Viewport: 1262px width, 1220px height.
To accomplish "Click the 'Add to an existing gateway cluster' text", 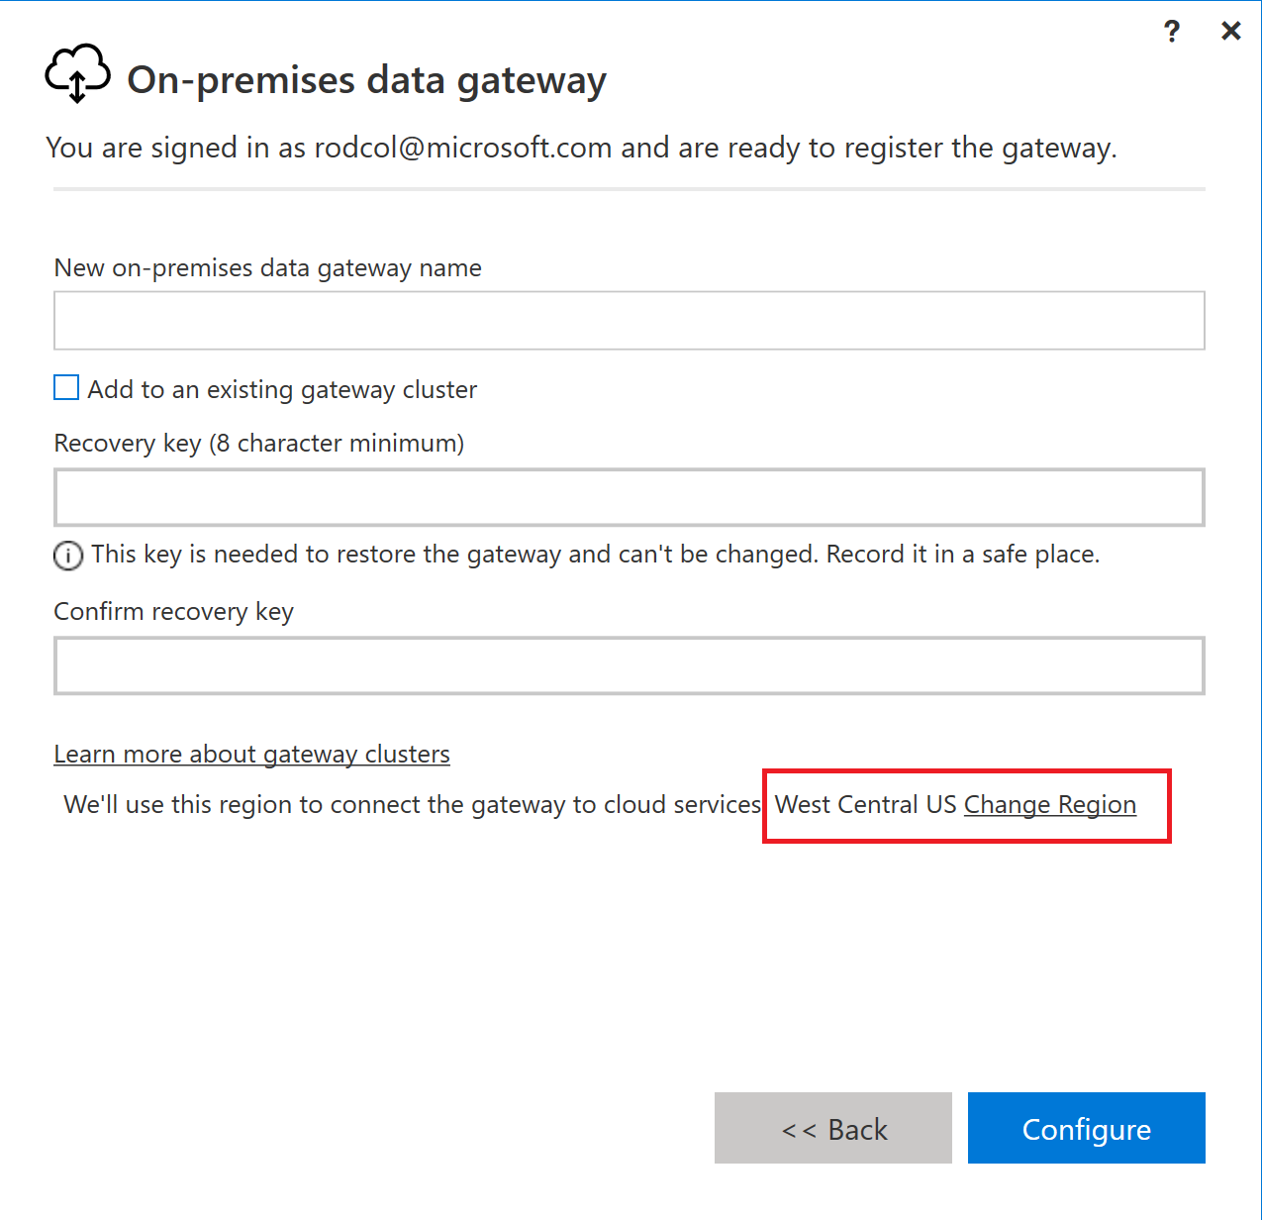I will point(282,390).
